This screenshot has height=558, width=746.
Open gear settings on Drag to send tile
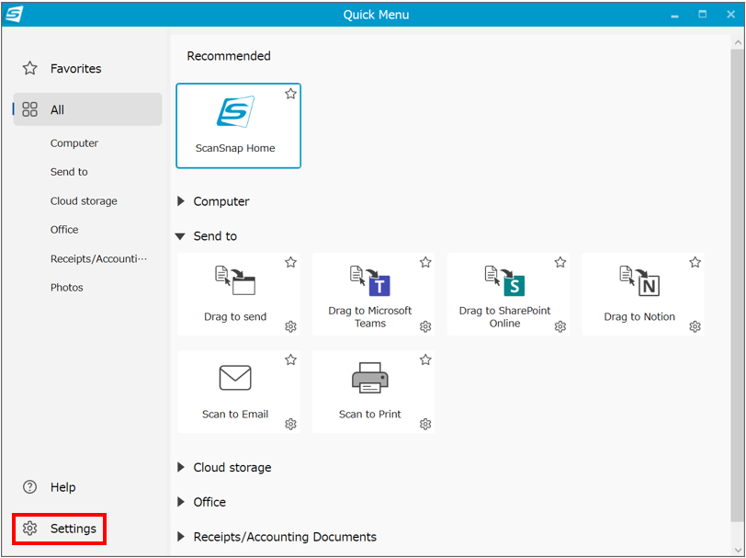290,326
